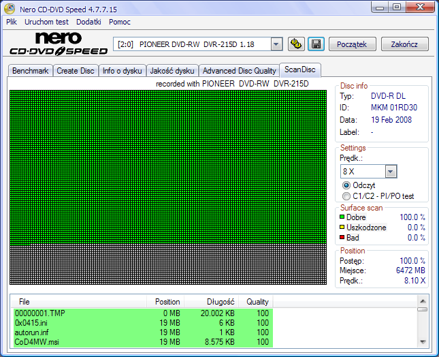Select the autorun.inf file row

tap(143, 332)
